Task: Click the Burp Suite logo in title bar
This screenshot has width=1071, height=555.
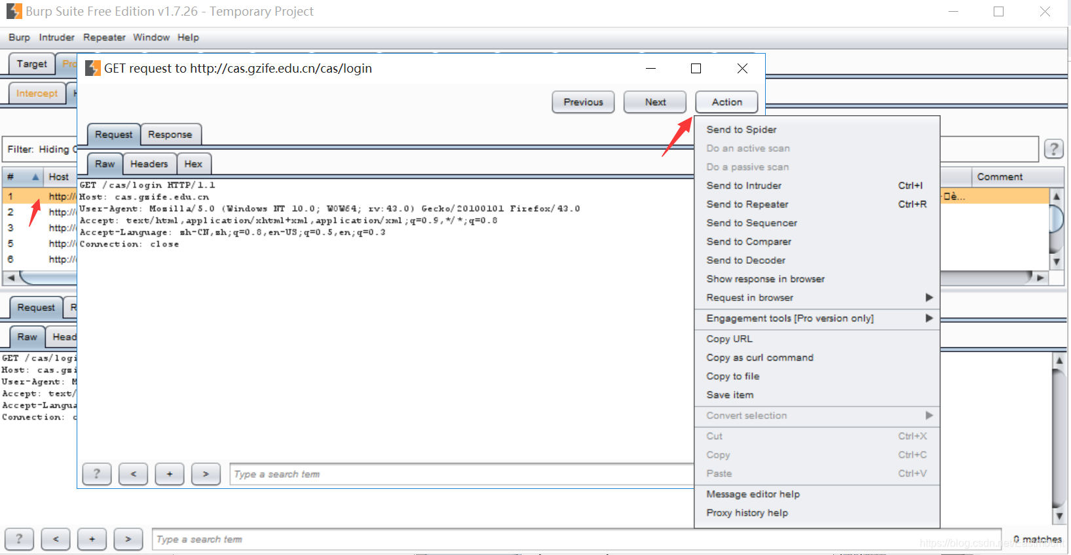Action: click(x=14, y=11)
